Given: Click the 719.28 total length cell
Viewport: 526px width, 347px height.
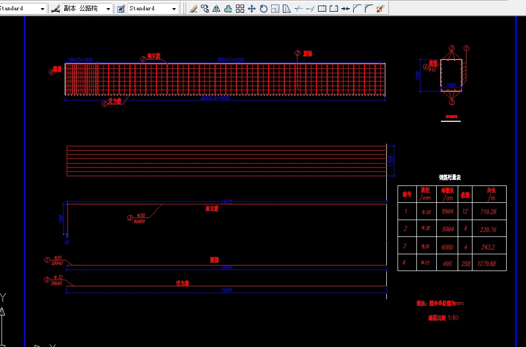Looking at the screenshot, I should [x=488, y=211].
